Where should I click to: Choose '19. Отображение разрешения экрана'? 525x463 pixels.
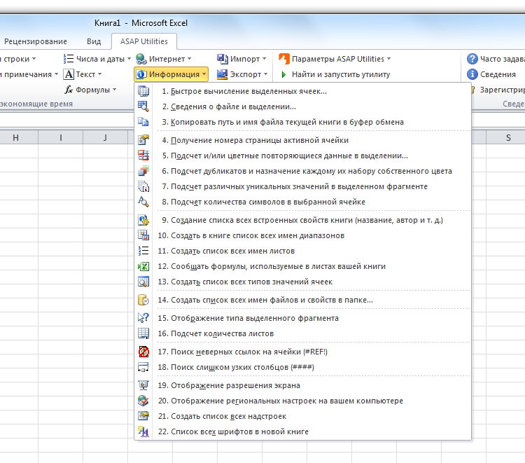point(302,385)
